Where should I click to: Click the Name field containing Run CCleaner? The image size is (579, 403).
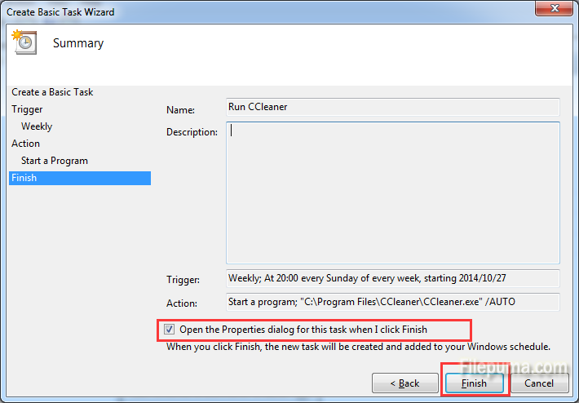(393, 107)
